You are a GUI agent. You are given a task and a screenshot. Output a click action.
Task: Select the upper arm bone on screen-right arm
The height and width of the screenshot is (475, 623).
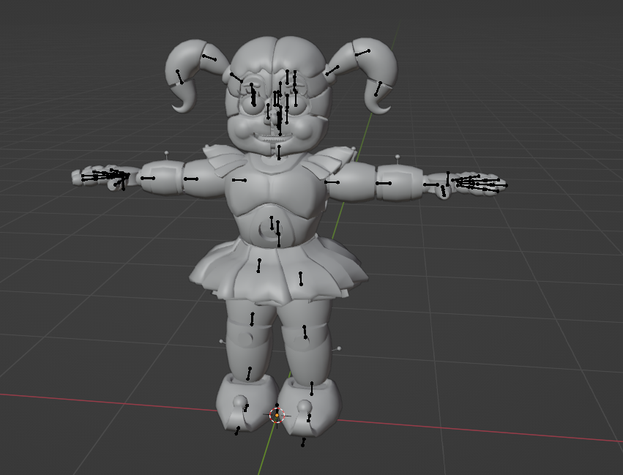332,182
